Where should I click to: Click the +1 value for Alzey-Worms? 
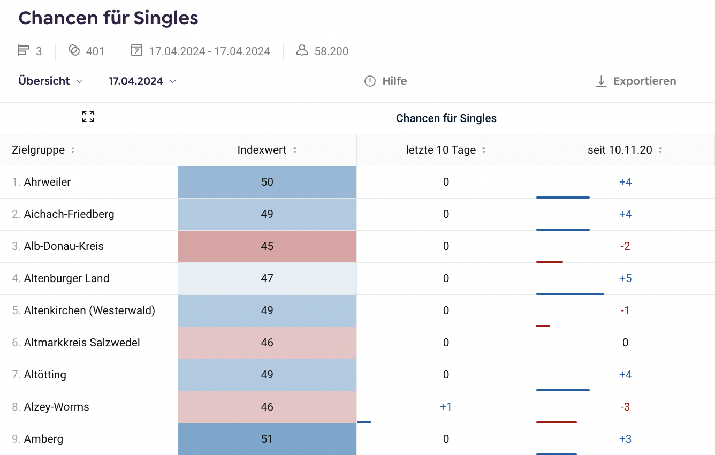point(446,407)
